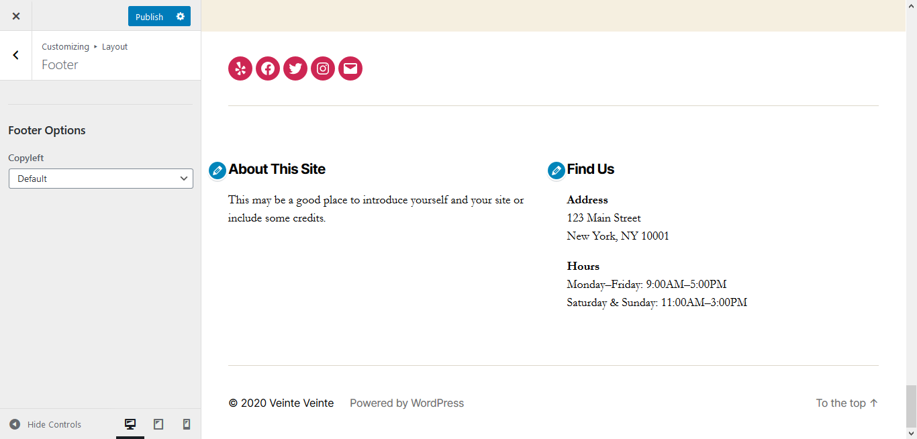Open the Copyleft dropdown

101,179
